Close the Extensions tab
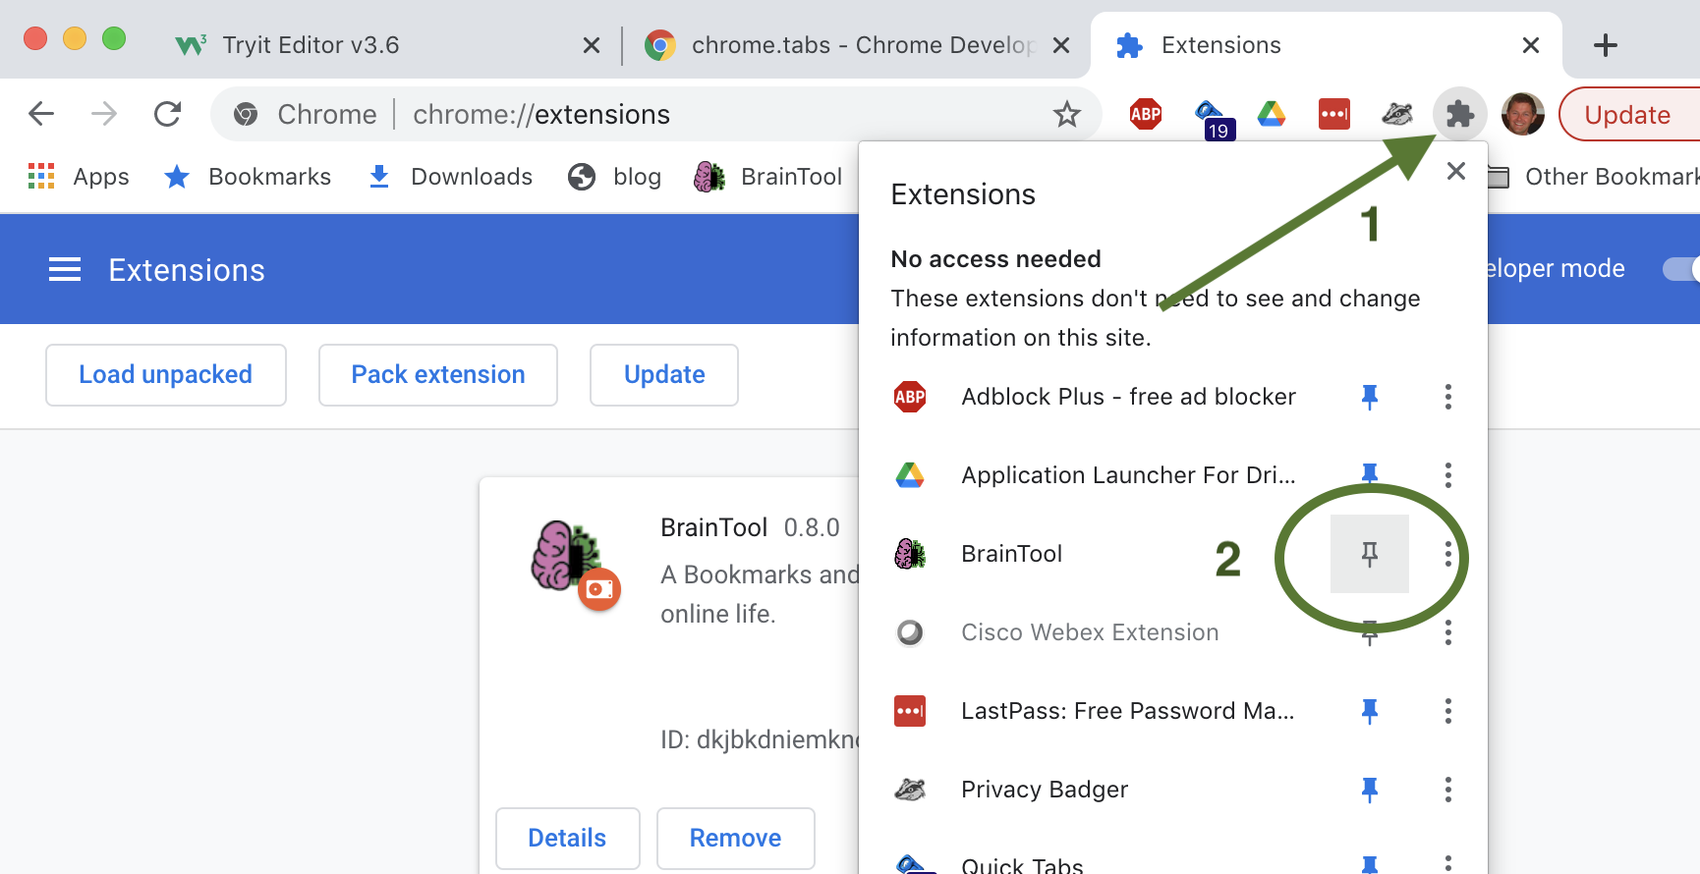 click(1531, 45)
